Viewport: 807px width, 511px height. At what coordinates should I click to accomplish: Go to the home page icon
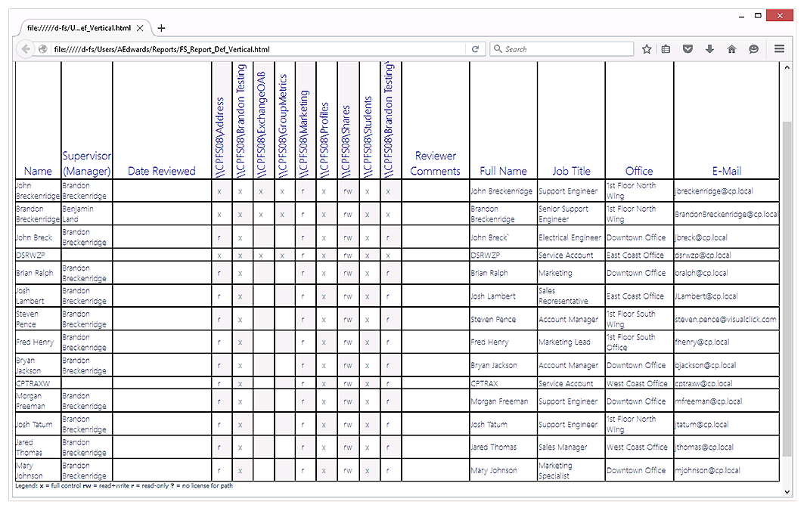point(731,49)
